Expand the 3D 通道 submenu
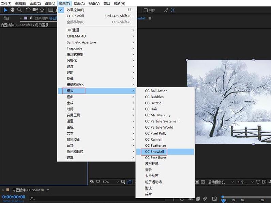271x203 pixels. 97,30
